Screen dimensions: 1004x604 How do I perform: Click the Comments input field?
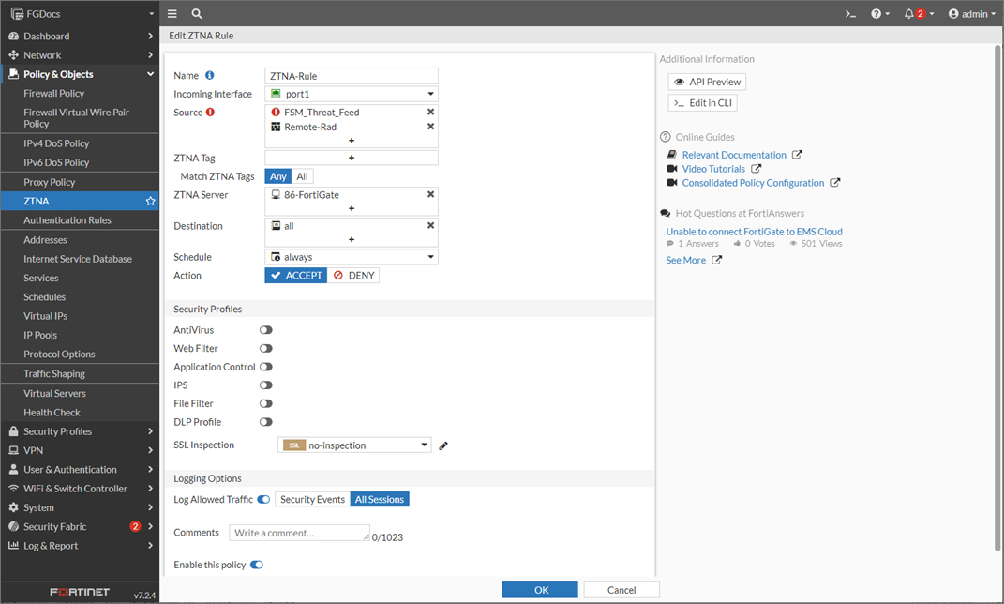tap(299, 532)
